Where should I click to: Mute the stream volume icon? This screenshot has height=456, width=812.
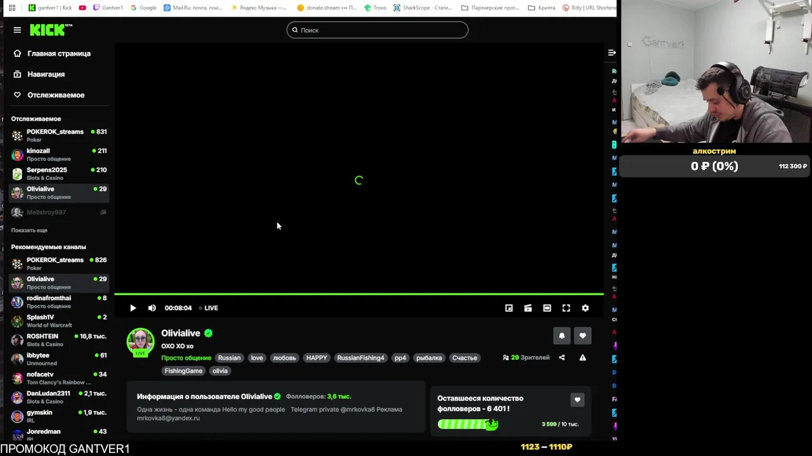click(152, 308)
